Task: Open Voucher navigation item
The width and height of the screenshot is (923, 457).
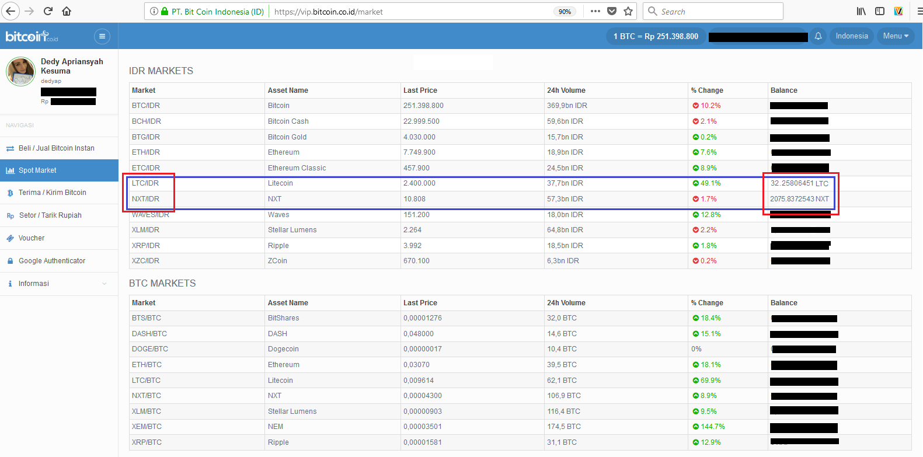Action: click(59, 238)
